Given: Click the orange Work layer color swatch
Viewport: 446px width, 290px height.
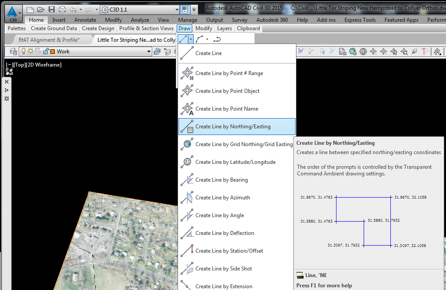Looking at the screenshot, I should pyautogui.click(x=53, y=52).
